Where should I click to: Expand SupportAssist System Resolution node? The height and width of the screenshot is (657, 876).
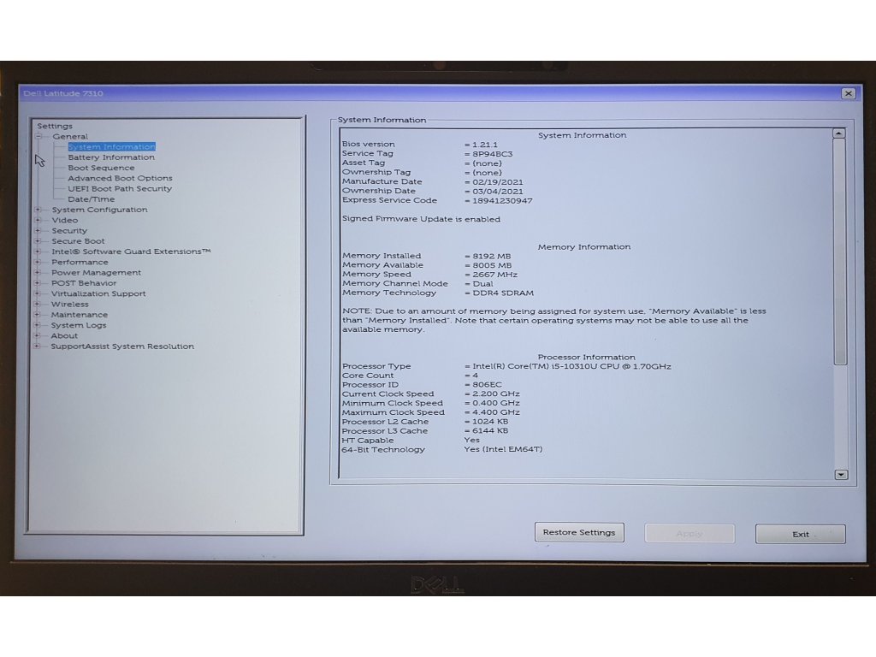click(x=38, y=346)
